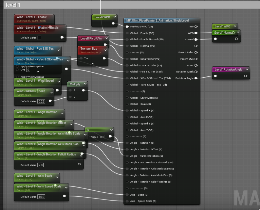Screen dimensions: 260x210
Task: Click the Level2WPO node output pin
Action: [113, 24]
